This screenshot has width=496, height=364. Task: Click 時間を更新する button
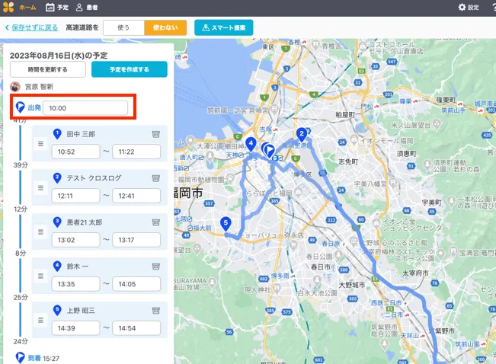(48, 69)
